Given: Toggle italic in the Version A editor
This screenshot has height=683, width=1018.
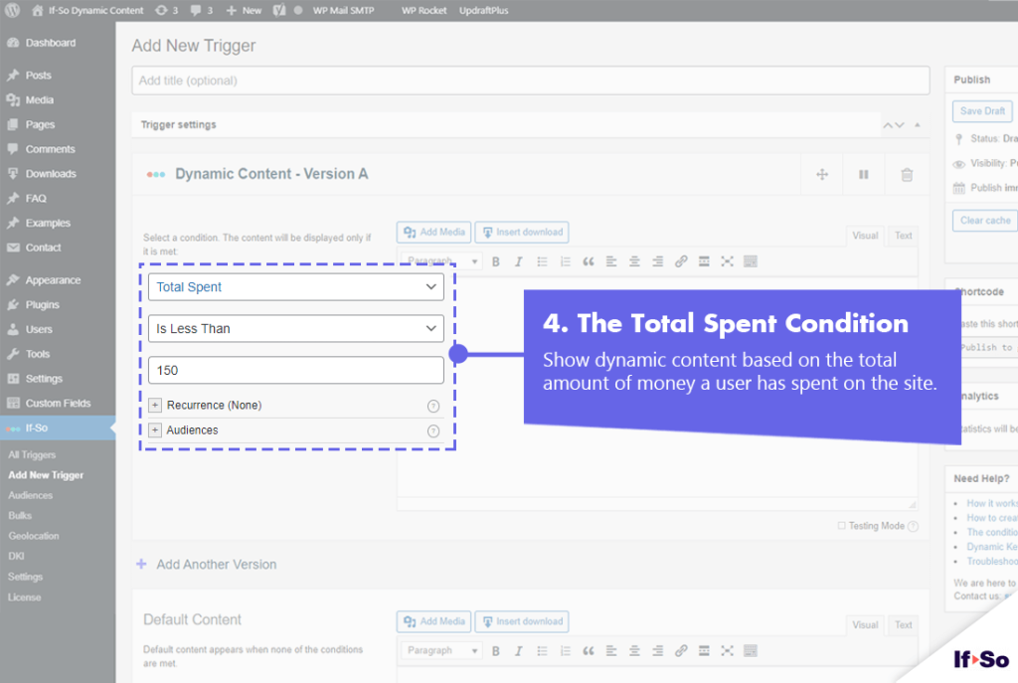Looking at the screenshot, I should coord(519,261).
